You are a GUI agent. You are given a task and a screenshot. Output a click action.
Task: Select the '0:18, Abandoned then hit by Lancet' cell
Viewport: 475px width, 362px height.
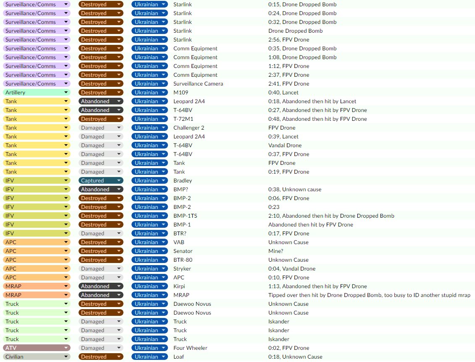click(312, 101)
